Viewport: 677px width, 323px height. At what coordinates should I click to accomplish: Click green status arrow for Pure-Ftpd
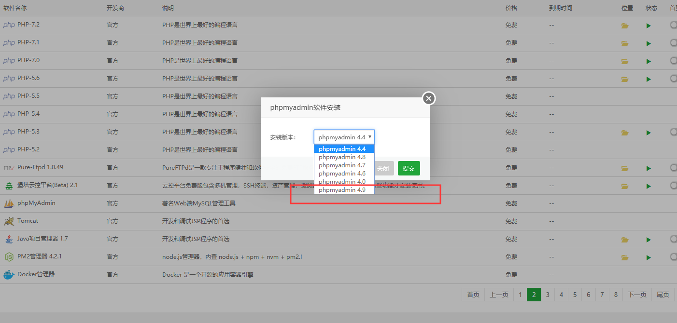(x=649, y=168)
